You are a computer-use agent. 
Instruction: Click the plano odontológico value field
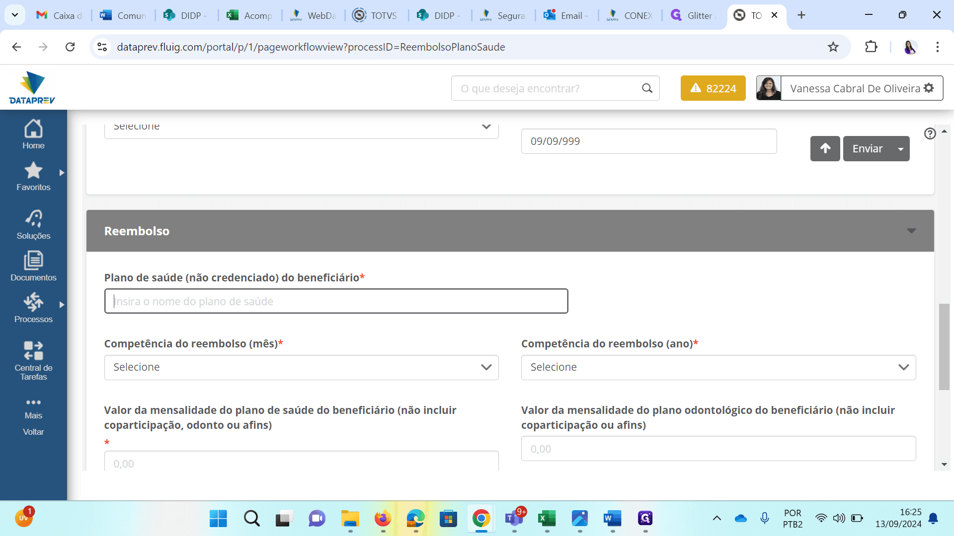(718, 449)
